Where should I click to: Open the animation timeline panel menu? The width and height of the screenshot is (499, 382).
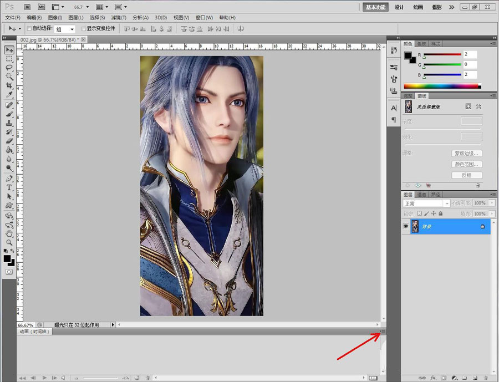pyautogui.click(x=383, y=331)
